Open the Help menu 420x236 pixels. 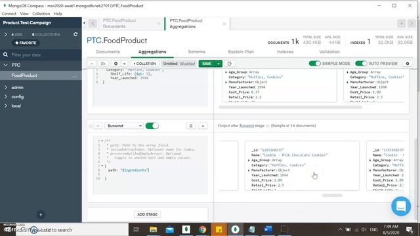(58, 14)
